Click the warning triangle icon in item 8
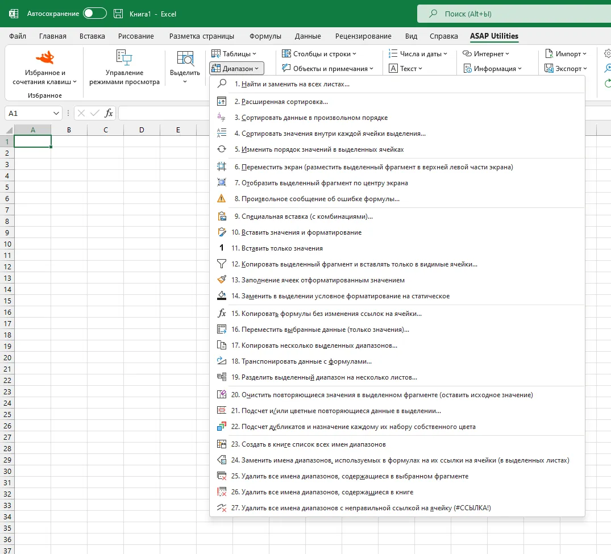Image resolution: width=611 pixels, height=554 pixels. [222, 199]
